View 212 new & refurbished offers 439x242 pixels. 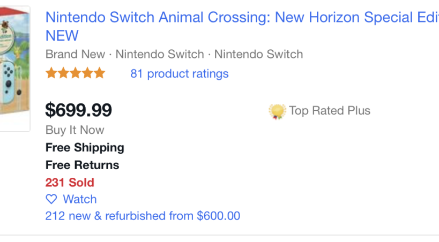point(121,216)
